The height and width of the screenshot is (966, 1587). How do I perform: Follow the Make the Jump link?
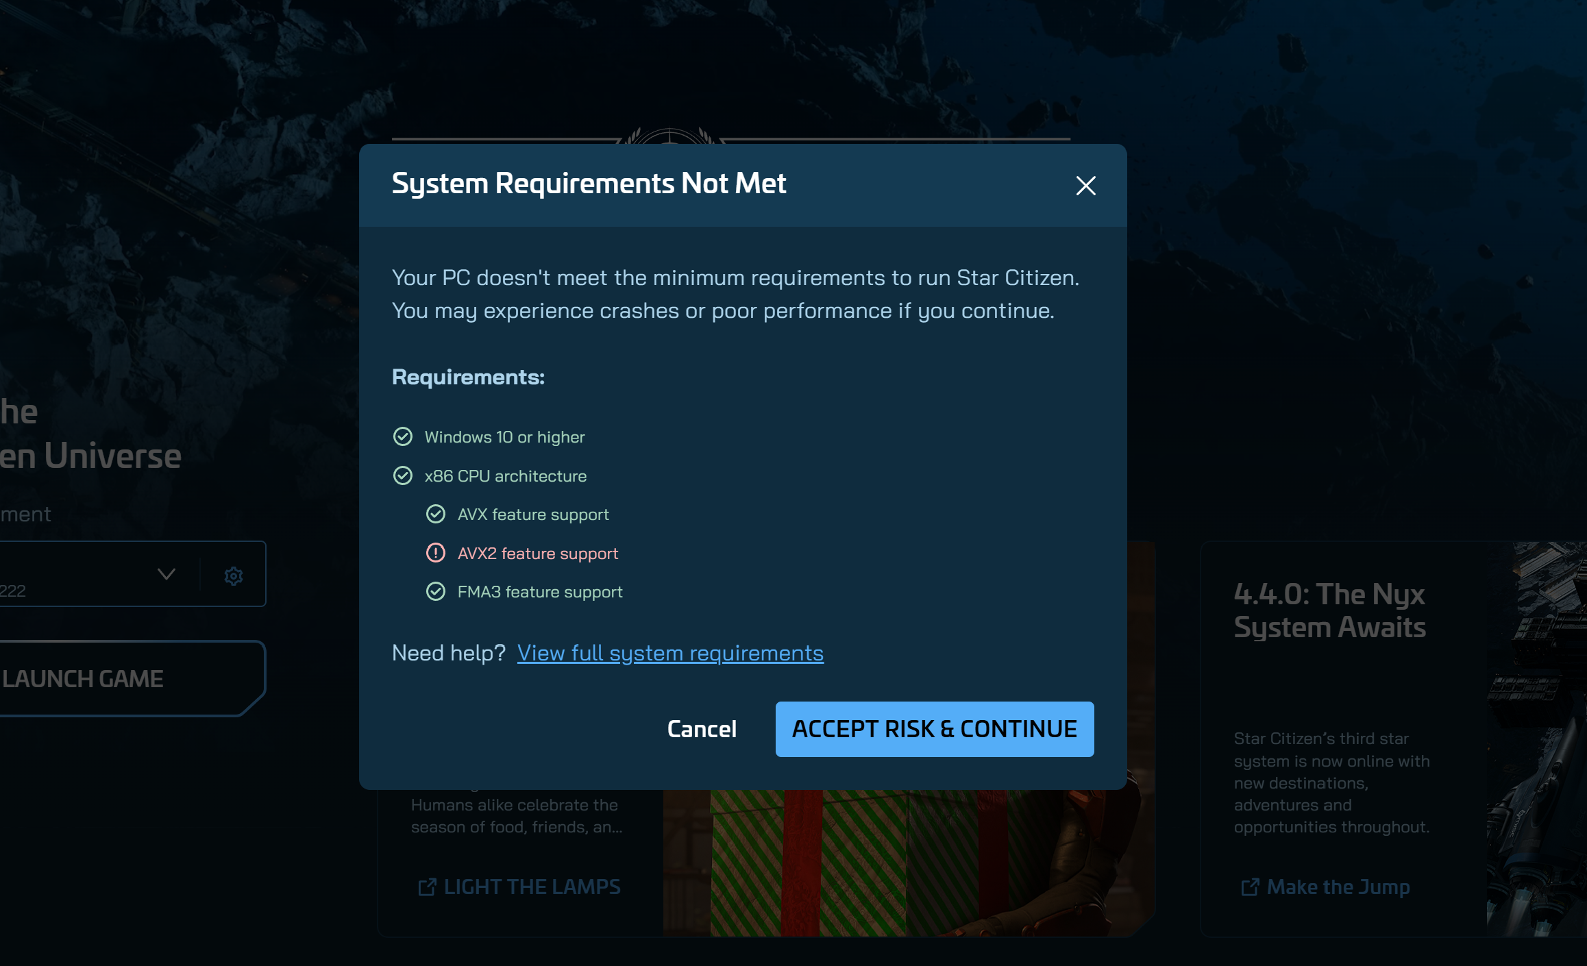[x=1338, y=887]
